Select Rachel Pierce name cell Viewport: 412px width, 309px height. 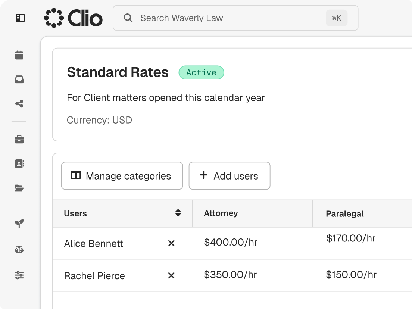click(94, 276)
